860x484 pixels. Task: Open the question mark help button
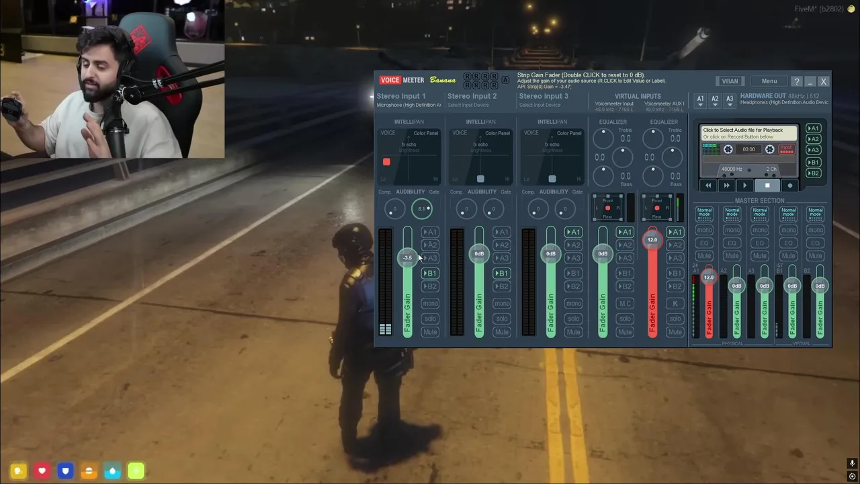(796, 81)
